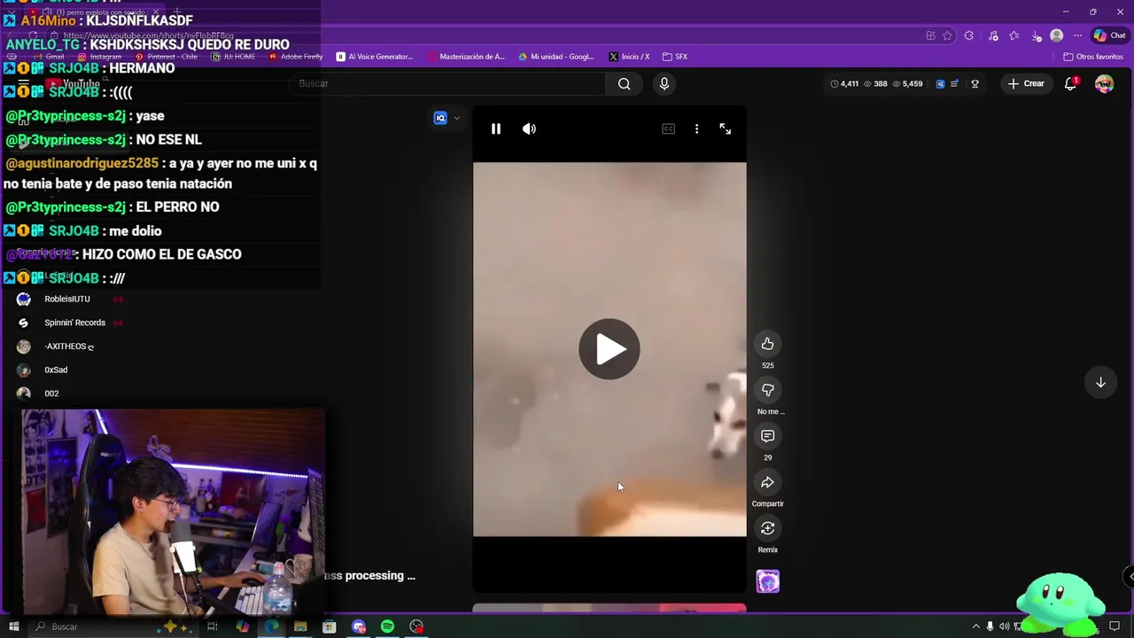
Task: Open the SFX bookmarks folder
Action: pyautogui.click(x=675, y=57)
